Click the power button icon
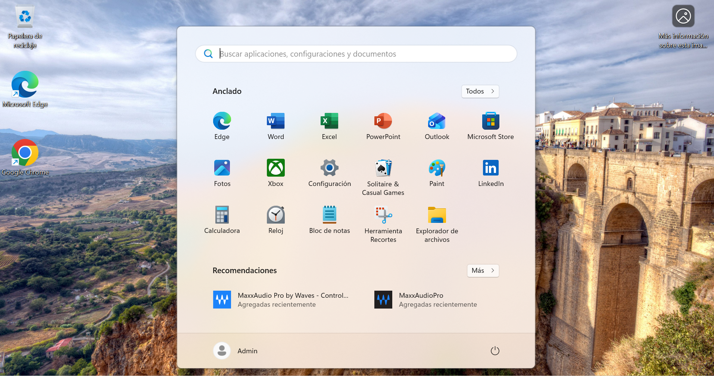This screenshot has width=714, height=376. point(495,351)
